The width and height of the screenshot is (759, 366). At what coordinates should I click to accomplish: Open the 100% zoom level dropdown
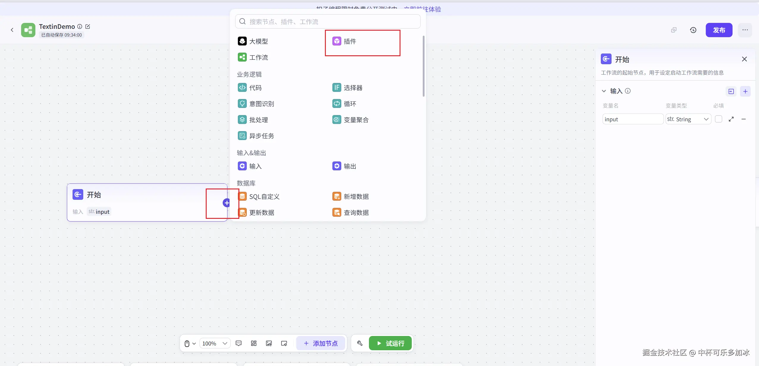tap(215, 343)
